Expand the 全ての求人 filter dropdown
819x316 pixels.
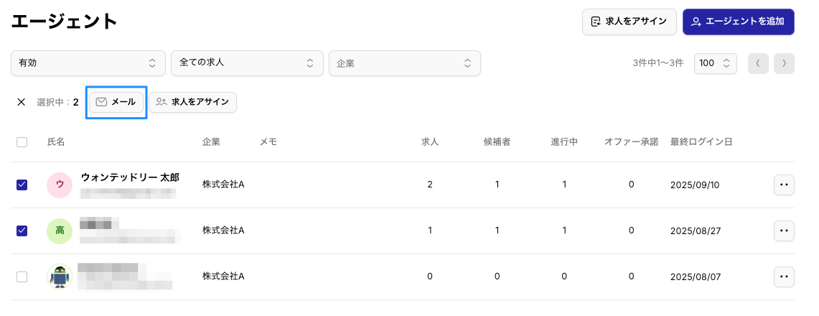click(247, 63)
